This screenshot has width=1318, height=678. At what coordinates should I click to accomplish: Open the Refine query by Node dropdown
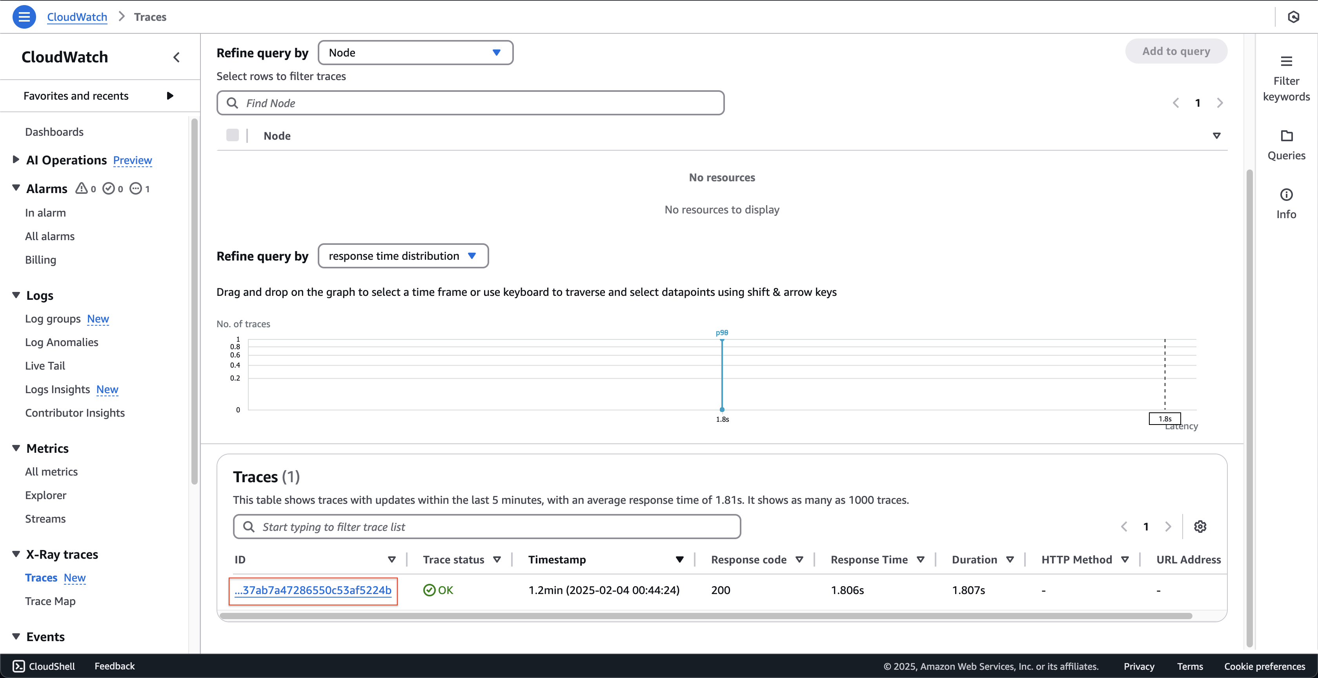point(415,53)
